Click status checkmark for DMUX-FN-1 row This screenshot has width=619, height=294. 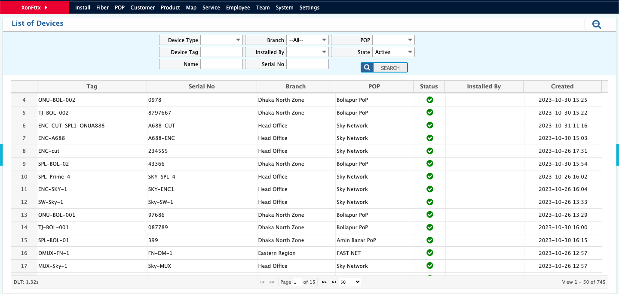pyautogui.click(x=429, y=253)
